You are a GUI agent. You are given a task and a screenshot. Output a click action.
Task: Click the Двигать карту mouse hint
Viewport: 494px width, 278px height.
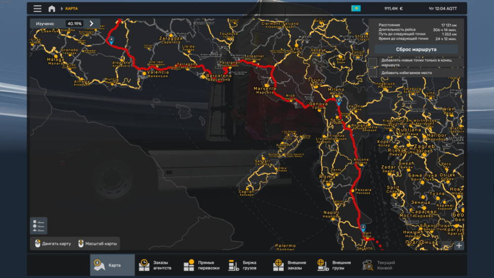pyautogui.click(x=53, y=244)
